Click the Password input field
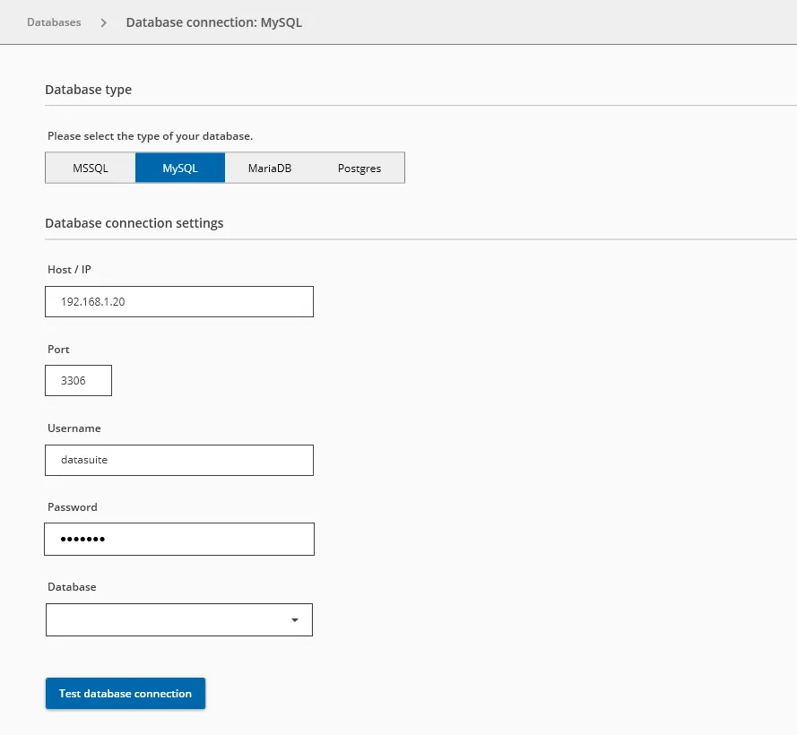 coord(179,539)
